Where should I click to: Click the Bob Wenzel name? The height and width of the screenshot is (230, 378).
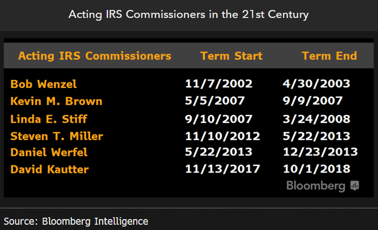(x=43, y=84)
